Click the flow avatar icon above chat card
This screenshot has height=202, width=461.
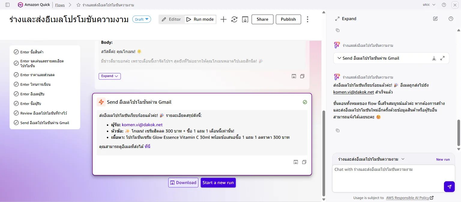click(337, 45)
